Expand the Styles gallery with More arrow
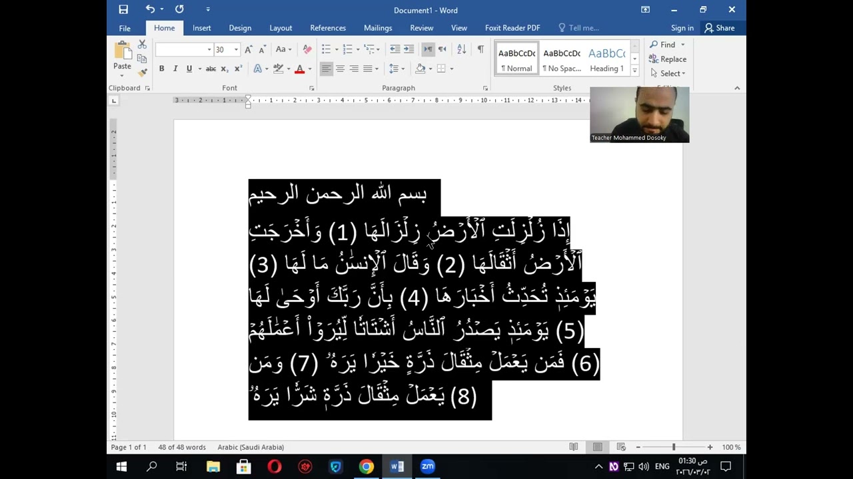Image resolution: width=853 pixels, height=479 pixels. (634, 71)
